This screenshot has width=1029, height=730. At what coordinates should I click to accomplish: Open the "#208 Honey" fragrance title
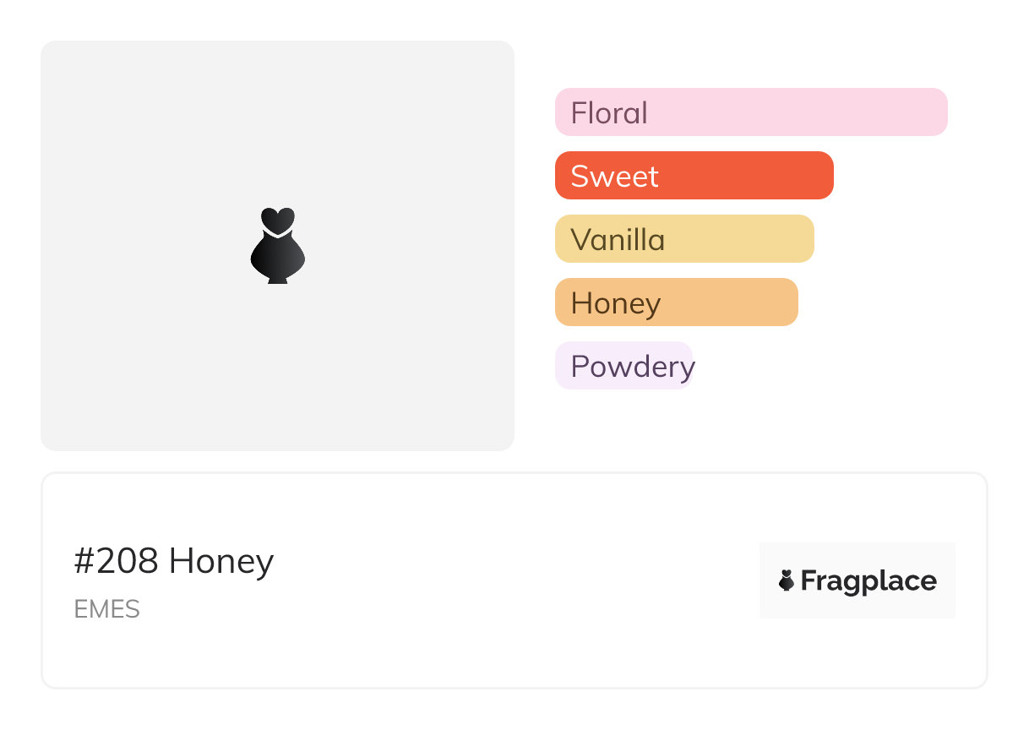(174, 561)
